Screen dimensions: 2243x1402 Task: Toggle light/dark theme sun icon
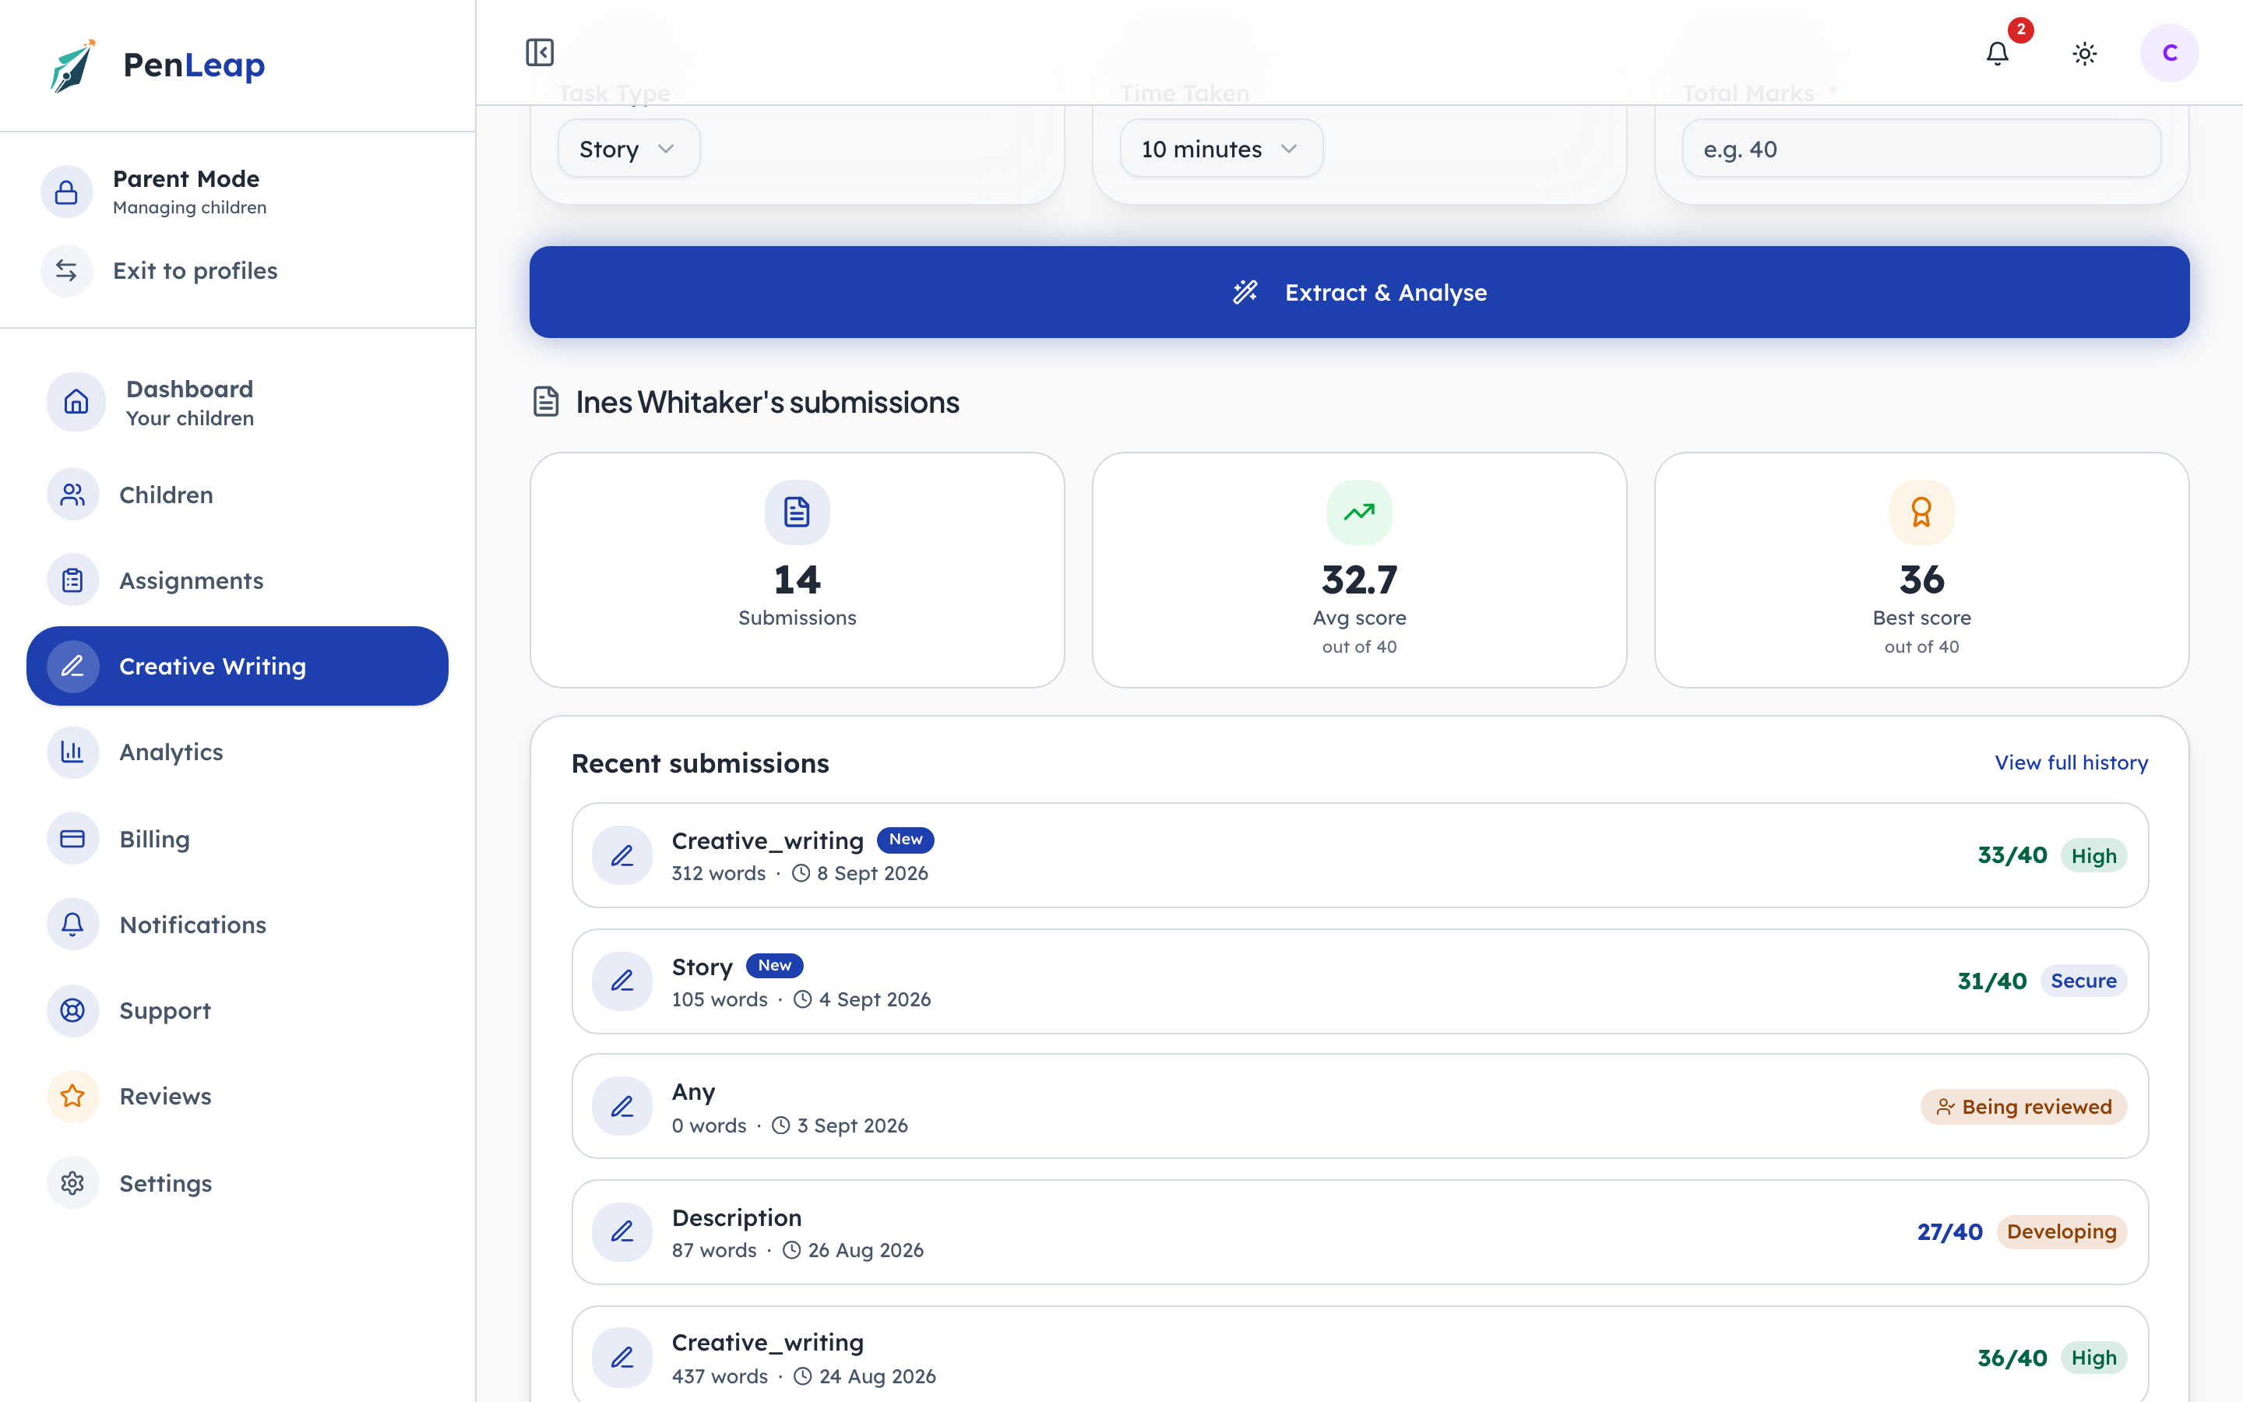coord(2084,54)
